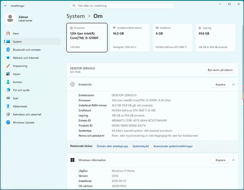Click the Enhetsinfo info circle icon
Viewport: 244px width, 190px height.
pos(72,84)
